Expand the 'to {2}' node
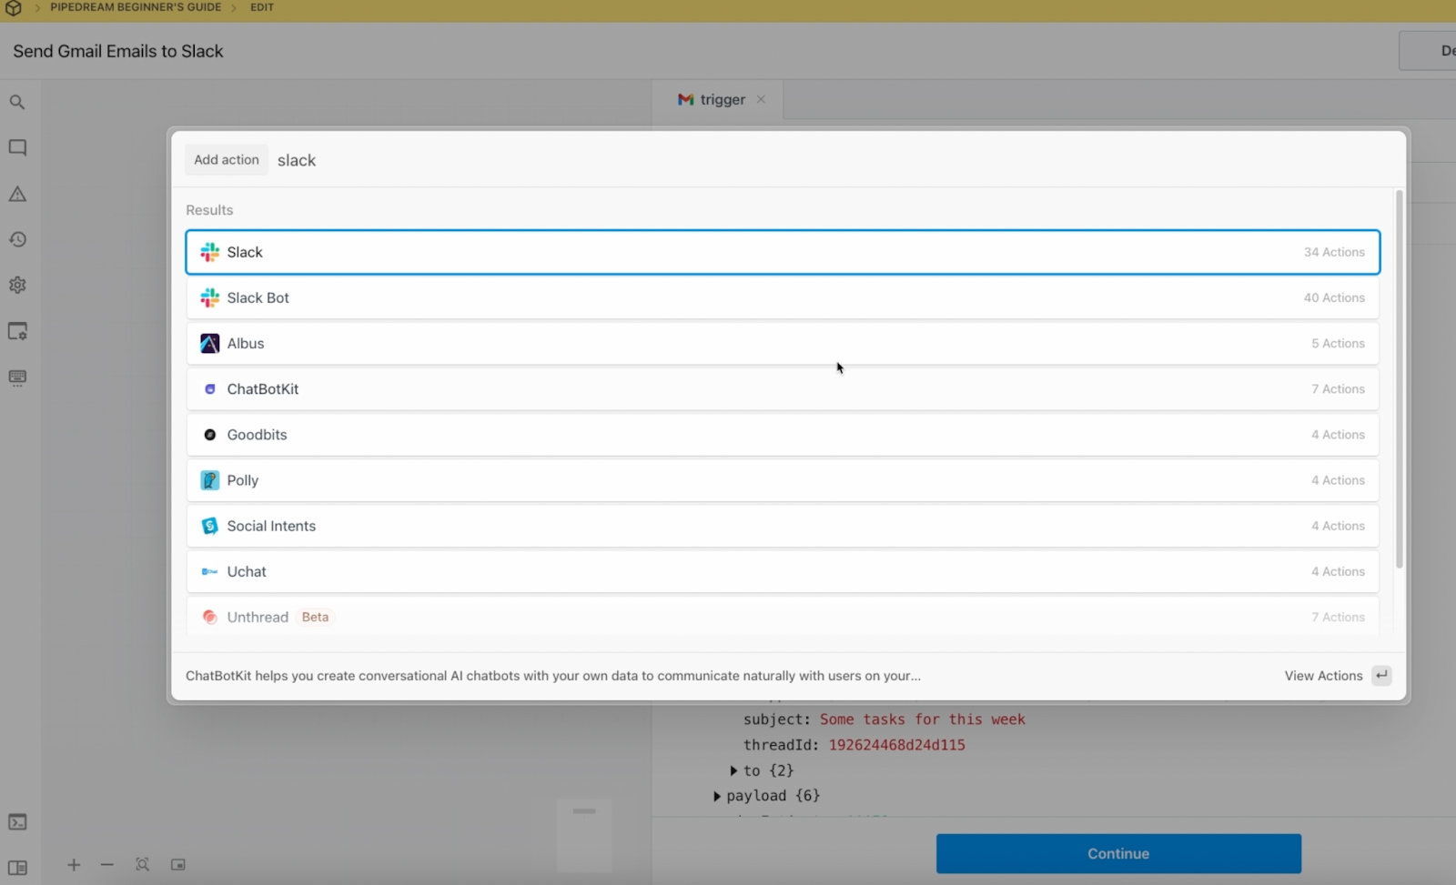This screenshot has height=885, width=1456. click(x=733, y=770)
